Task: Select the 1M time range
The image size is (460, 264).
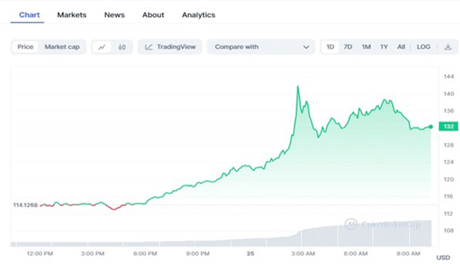Action: click(366, 47)
